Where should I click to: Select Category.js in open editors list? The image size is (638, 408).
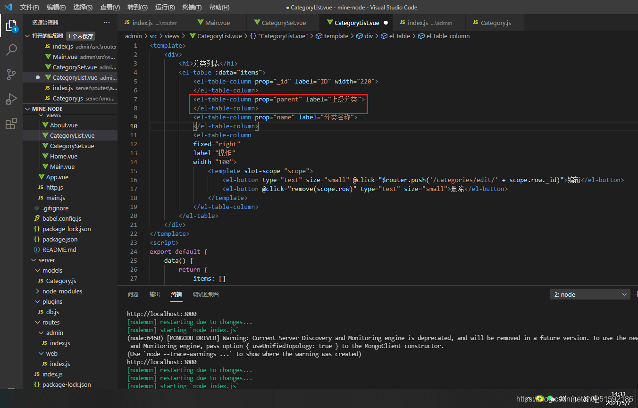coord(70,98)
